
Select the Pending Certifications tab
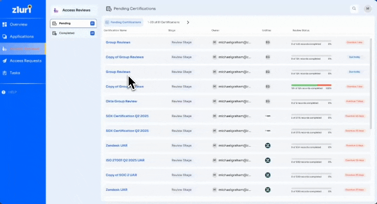click(x=124, y=23)
